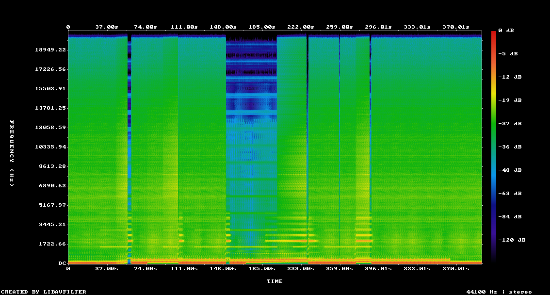Viewport: 550px width, 295px height.
Task: Select the TIME axis title
Action: pyautogui.click(x=275, y=281)
